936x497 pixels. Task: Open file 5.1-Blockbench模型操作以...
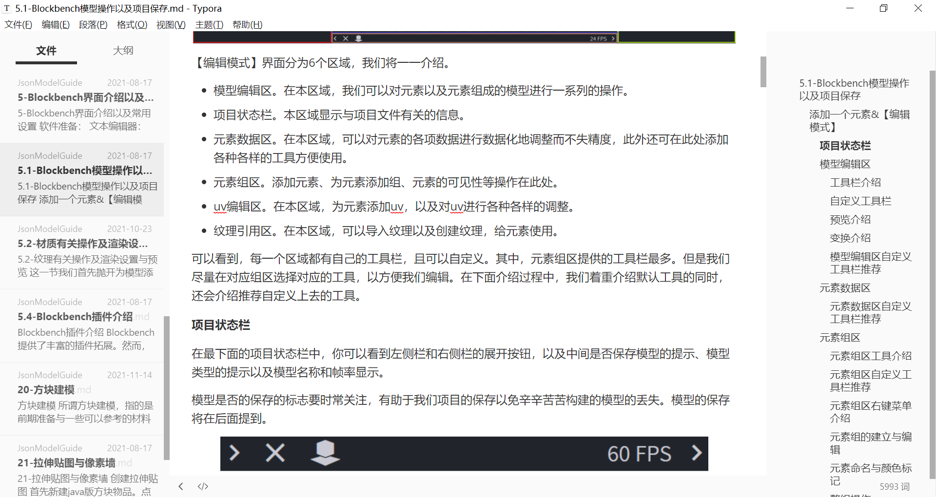tap(82, 179)
